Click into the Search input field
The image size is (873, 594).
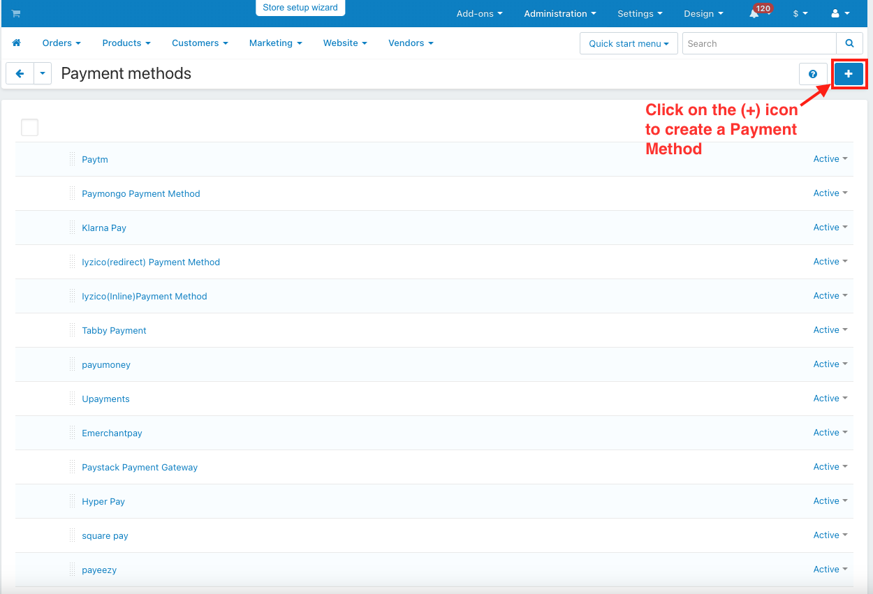(758, 43)
